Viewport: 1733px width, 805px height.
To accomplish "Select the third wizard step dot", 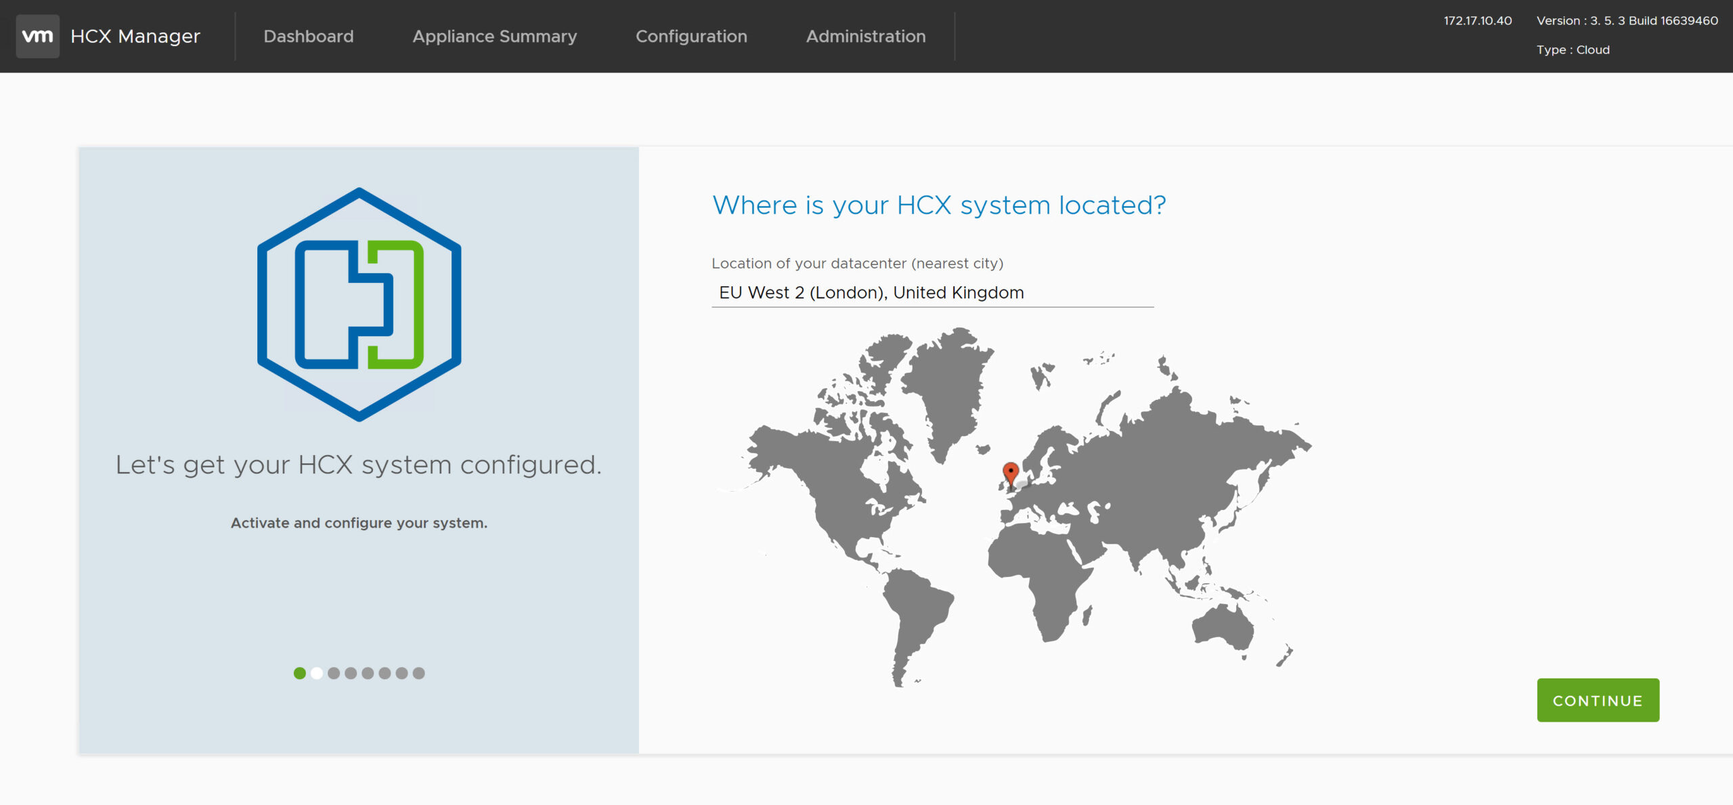I will click(334, 673).
